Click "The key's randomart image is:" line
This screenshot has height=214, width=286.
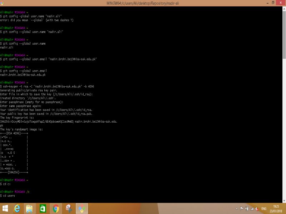coord(21,129)
